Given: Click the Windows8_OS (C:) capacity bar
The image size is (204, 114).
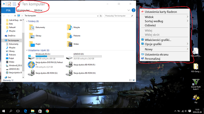Looking at the screenshot, I should pos(50,57).
